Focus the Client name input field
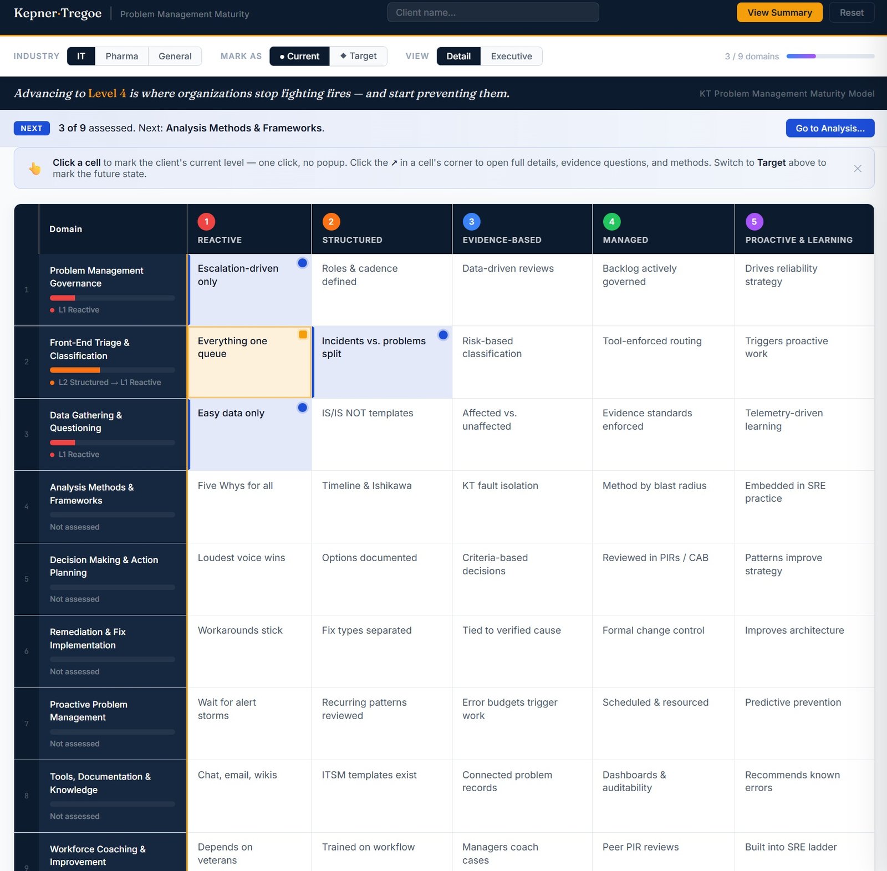Image resolution: width=887 pixels, height=871 pixels. tap(493, 12)
